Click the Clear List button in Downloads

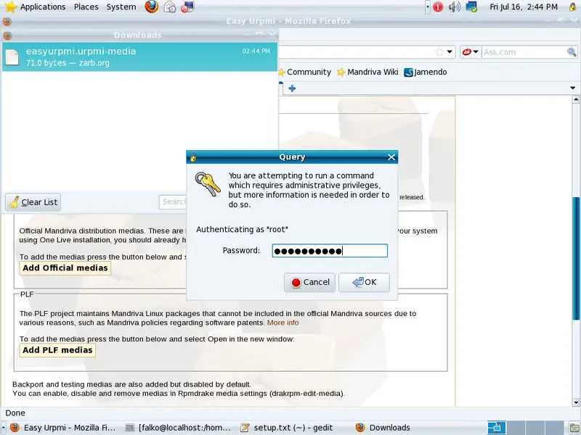(33, 202)
